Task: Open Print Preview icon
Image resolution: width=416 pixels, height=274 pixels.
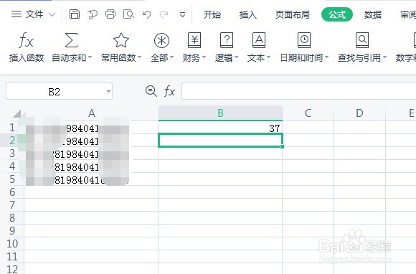Action: pos(128,14)
